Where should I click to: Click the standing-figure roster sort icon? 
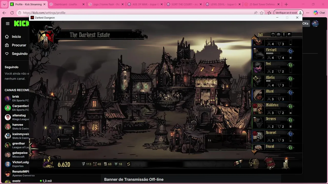284,34
